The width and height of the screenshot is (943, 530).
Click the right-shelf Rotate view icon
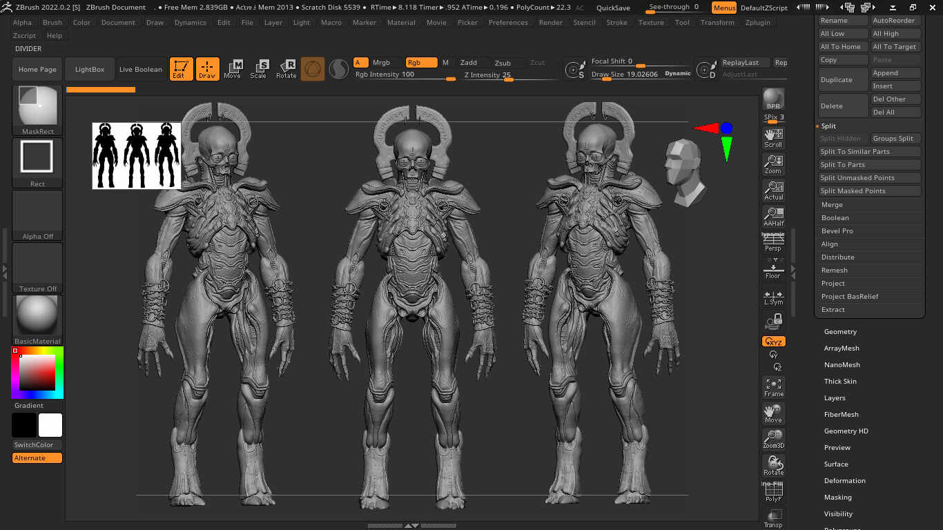[x=773, y=465]
